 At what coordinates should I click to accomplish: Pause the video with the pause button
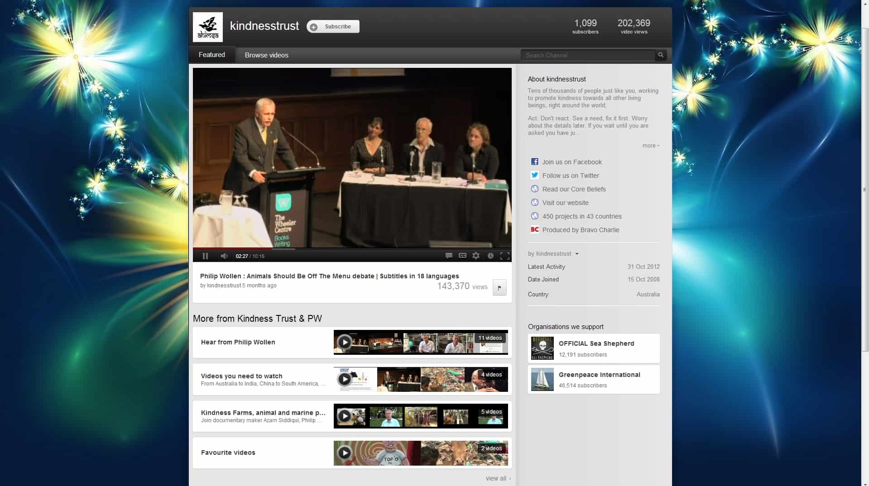205,256
